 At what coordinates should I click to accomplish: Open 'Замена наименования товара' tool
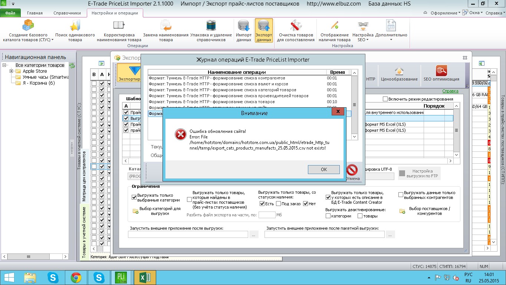[166, 25]
